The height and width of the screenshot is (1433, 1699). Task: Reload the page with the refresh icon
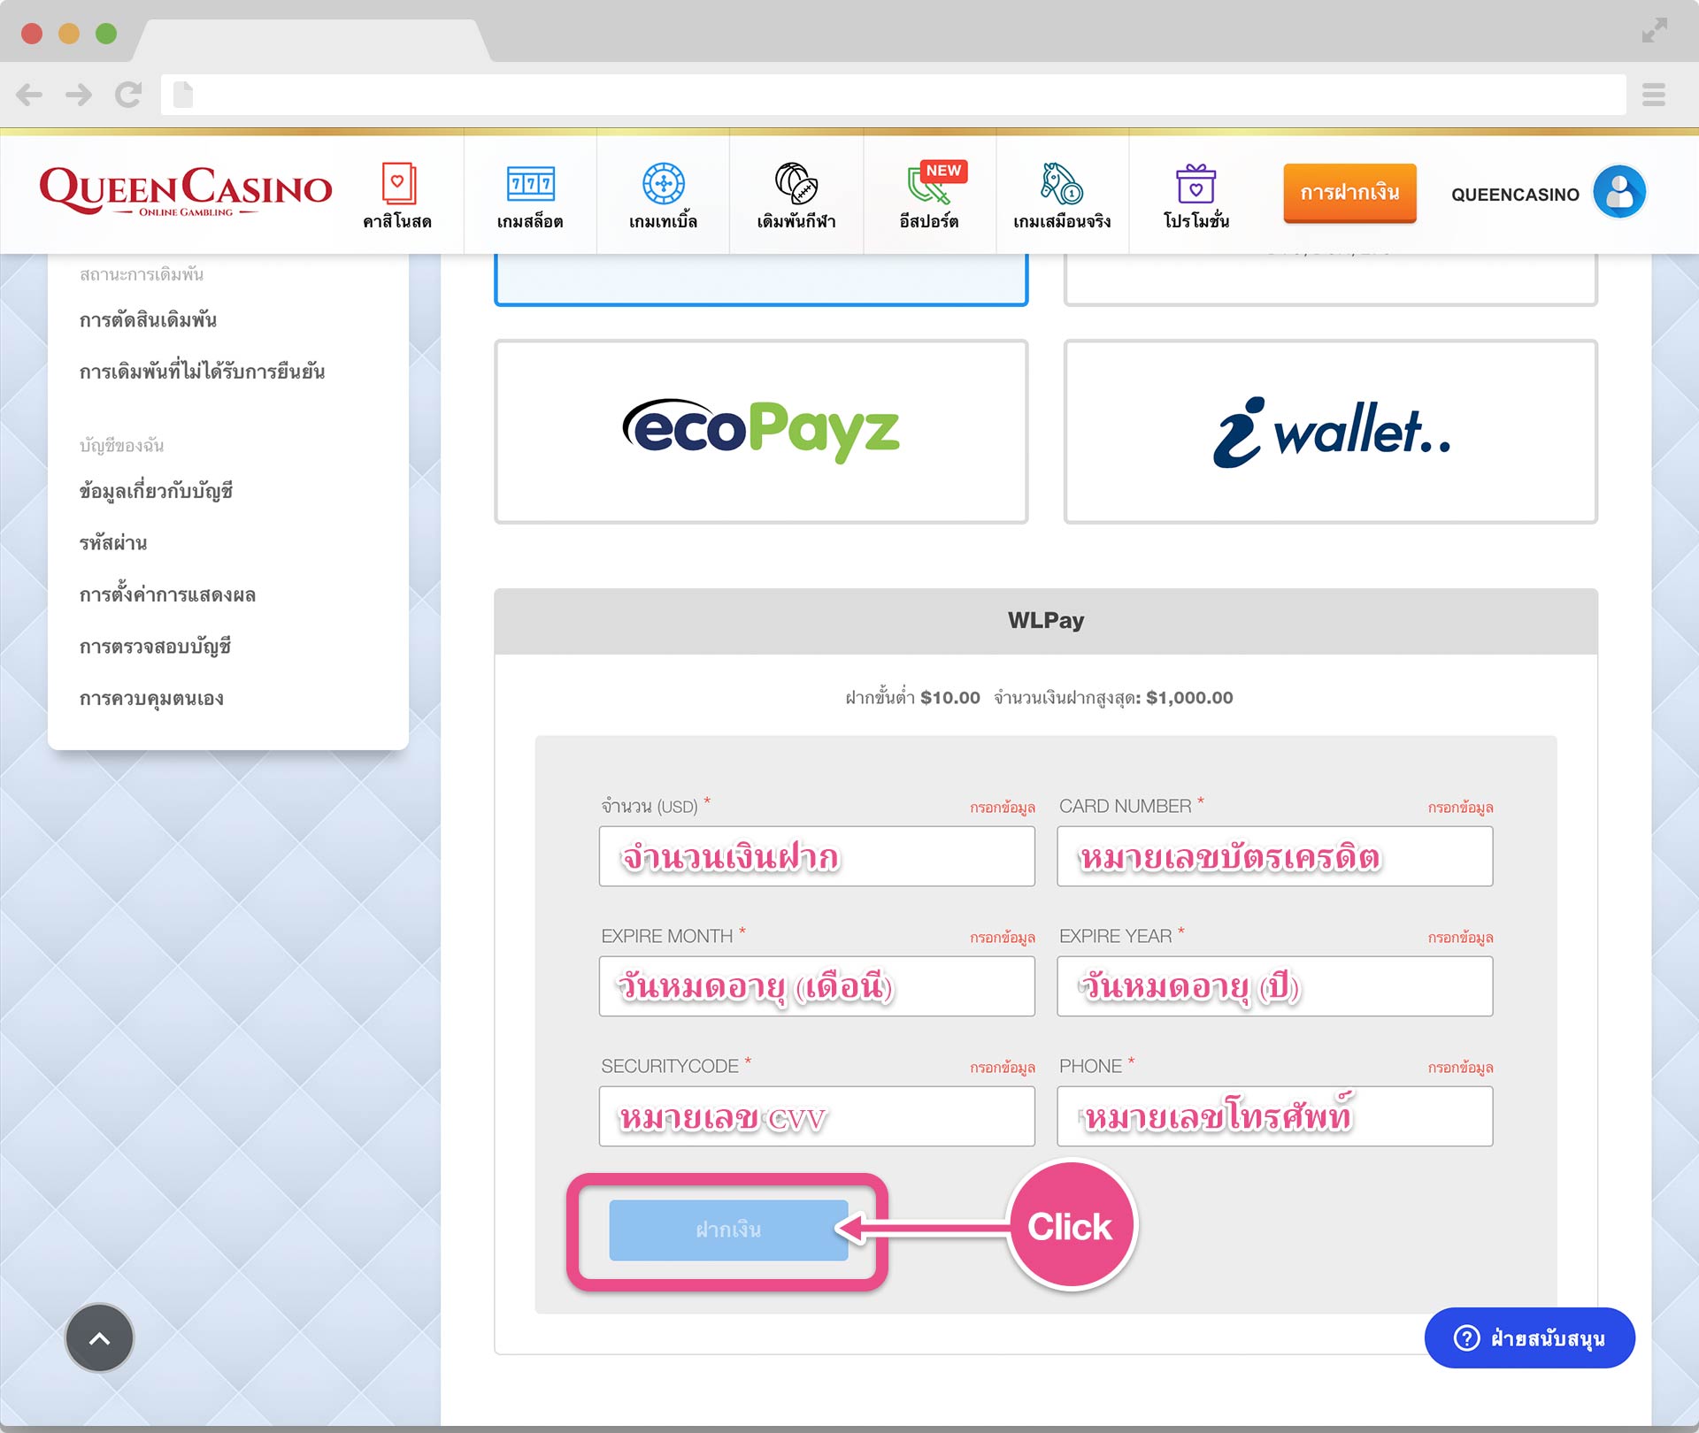tap(128, 95)
